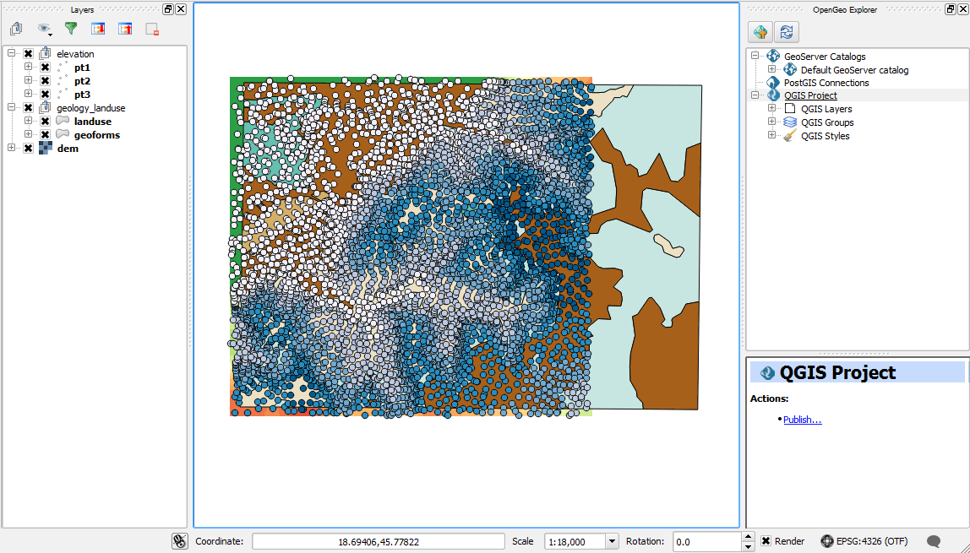Click the OpenGeo Explorer refresh icon
Viewport: 970px width, 553px height.
(x=787, y=32)
